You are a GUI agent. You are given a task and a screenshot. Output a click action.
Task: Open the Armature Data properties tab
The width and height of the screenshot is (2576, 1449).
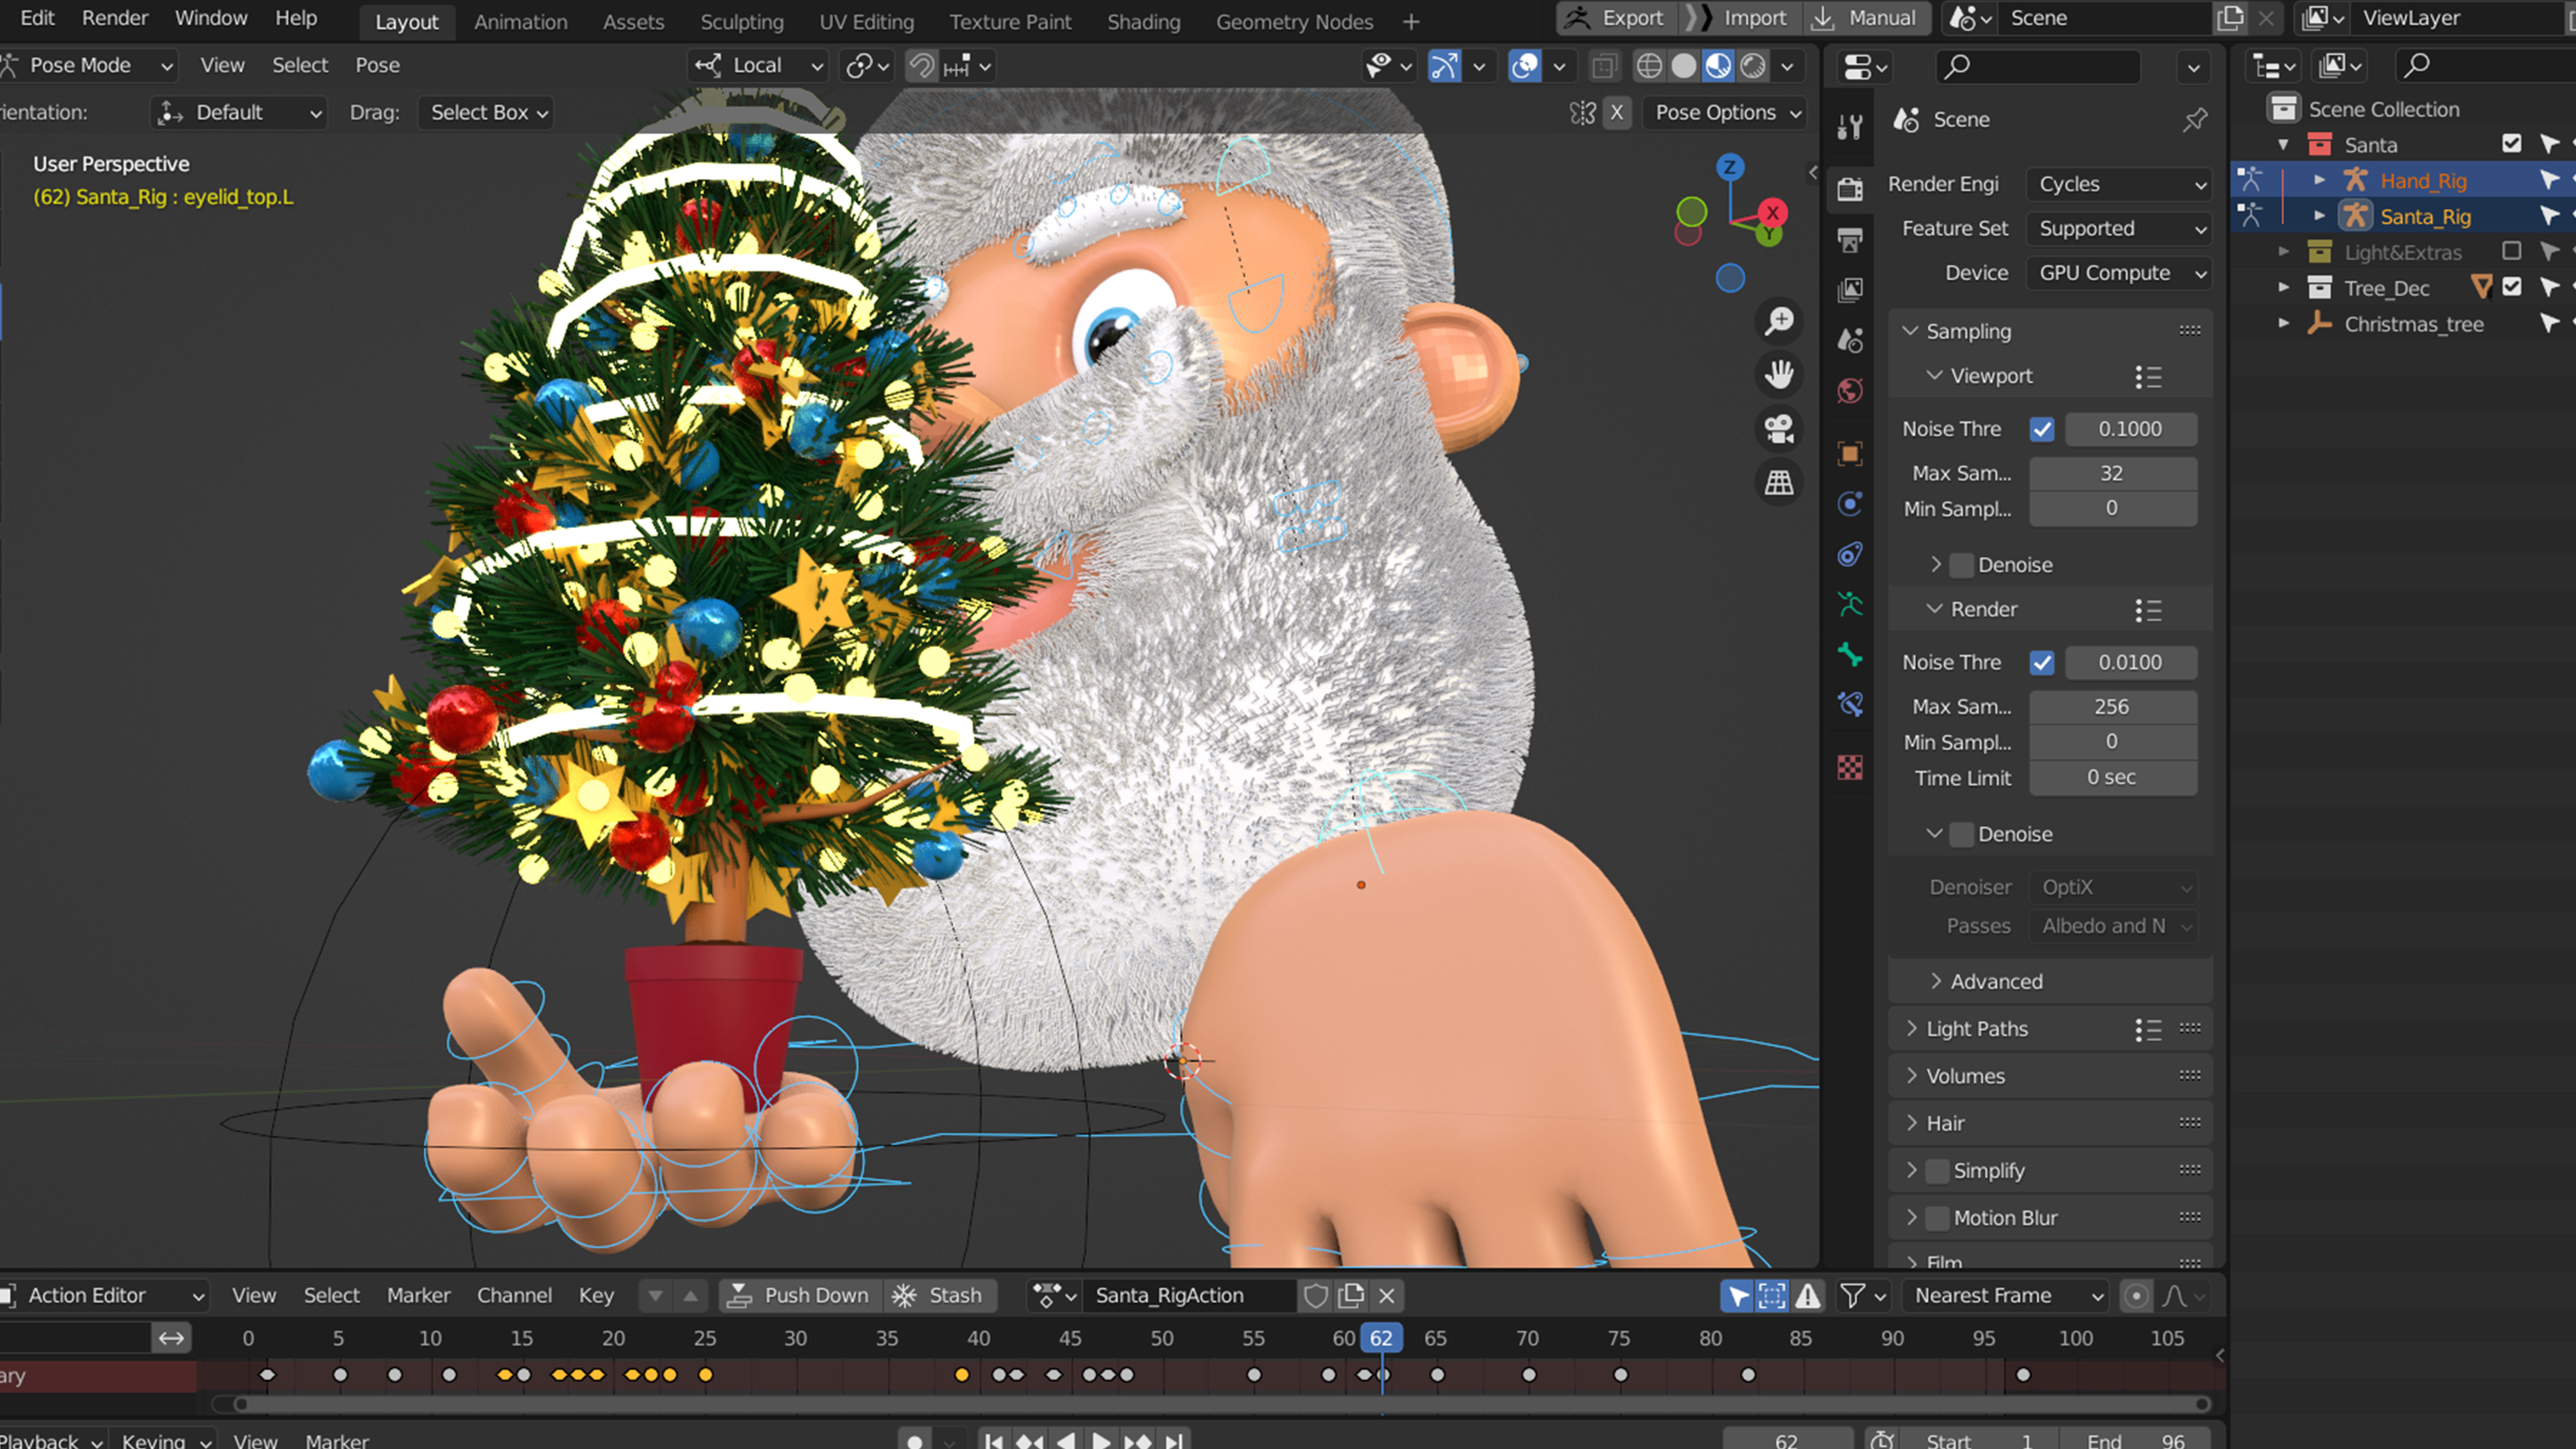pos(1850,604)
